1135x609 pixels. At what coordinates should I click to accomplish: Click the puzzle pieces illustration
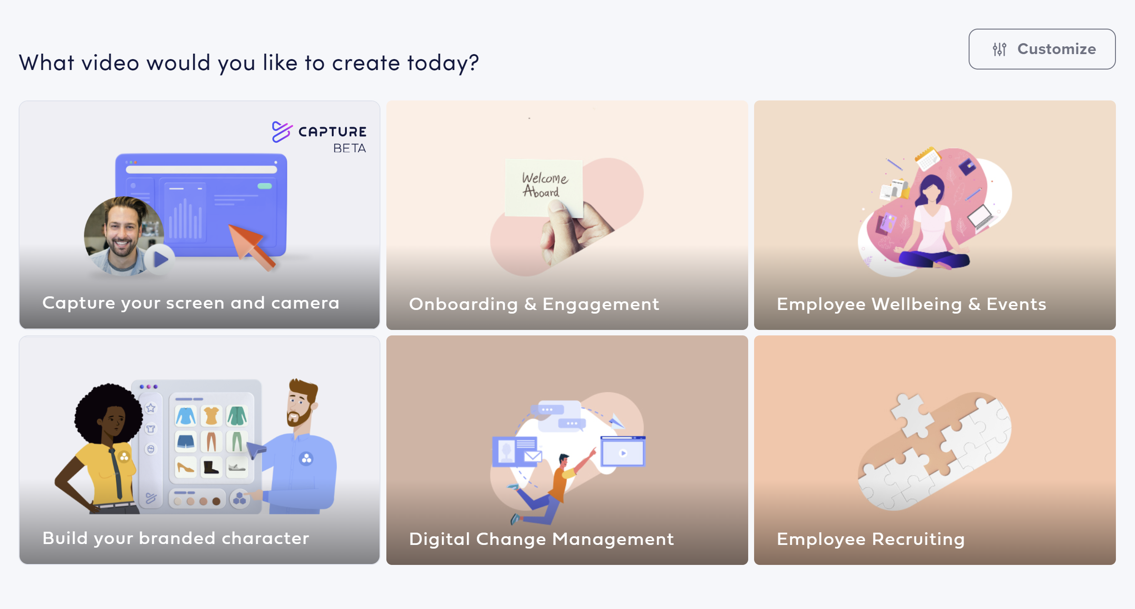coord(935,451)
